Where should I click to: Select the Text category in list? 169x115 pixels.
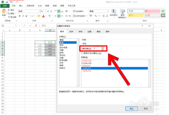coord(68,63)
